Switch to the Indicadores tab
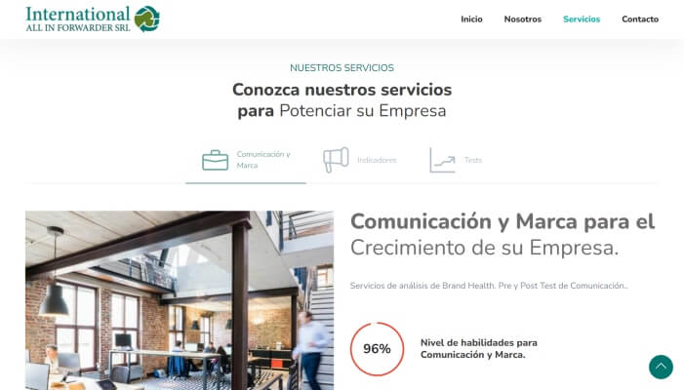 click(x=360, y=160)
